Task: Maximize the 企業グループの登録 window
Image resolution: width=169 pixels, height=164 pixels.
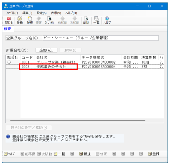Action: coord(149,6)
